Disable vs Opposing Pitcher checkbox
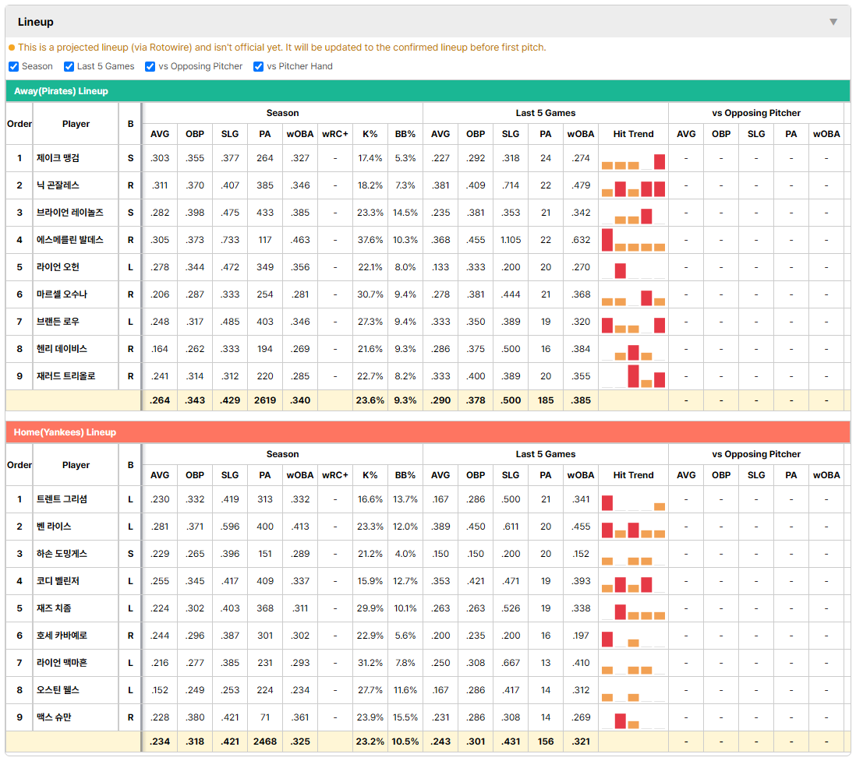Viewport: 856px width, 761px height. point(150,66)
